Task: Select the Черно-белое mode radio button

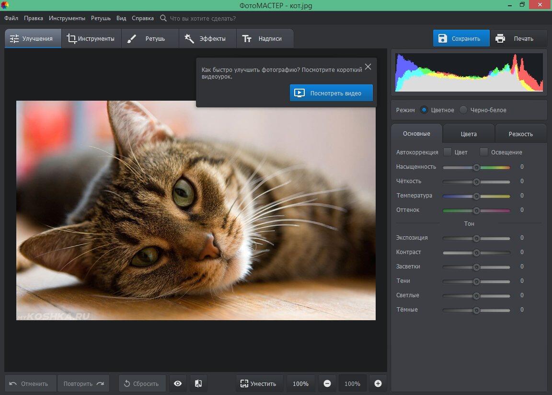Action: click(463, 110)
